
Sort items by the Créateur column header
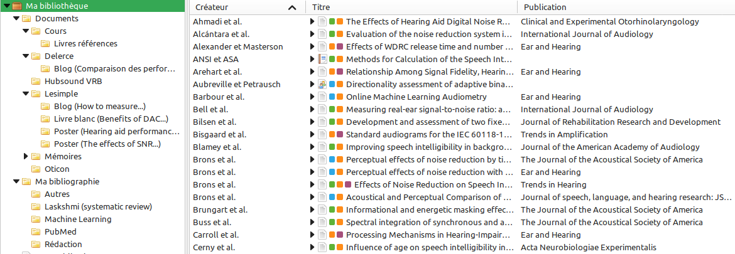click(239, 8)
